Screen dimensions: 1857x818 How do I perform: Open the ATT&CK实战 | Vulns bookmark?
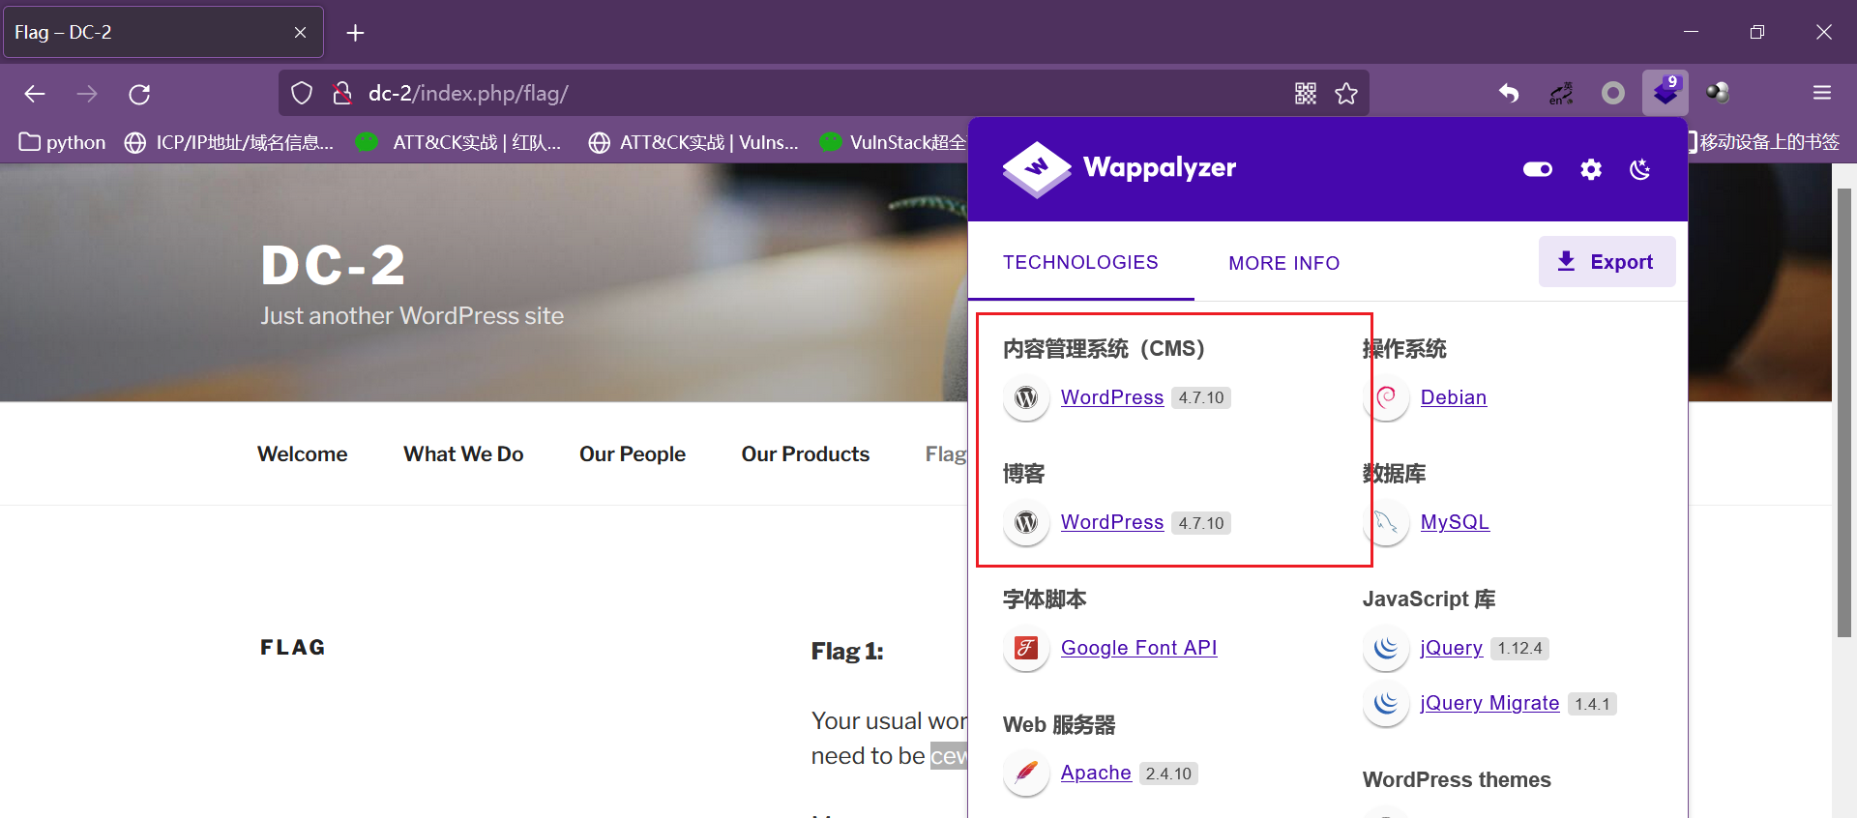[x=693, y=142]
